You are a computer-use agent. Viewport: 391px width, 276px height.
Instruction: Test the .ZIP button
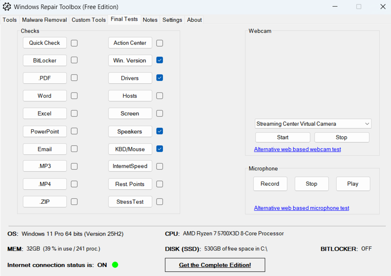pos(45,202)
